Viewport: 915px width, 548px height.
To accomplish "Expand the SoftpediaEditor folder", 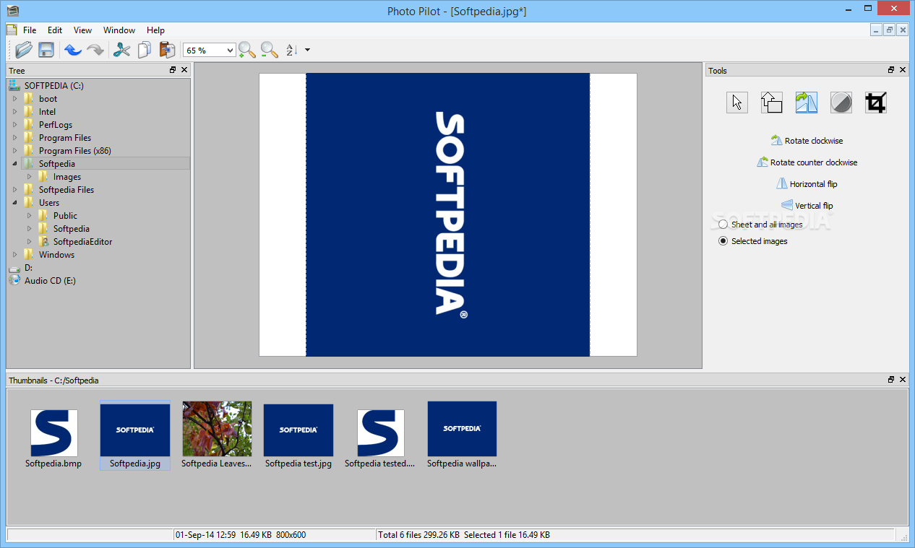I will (x=29, y=242).
